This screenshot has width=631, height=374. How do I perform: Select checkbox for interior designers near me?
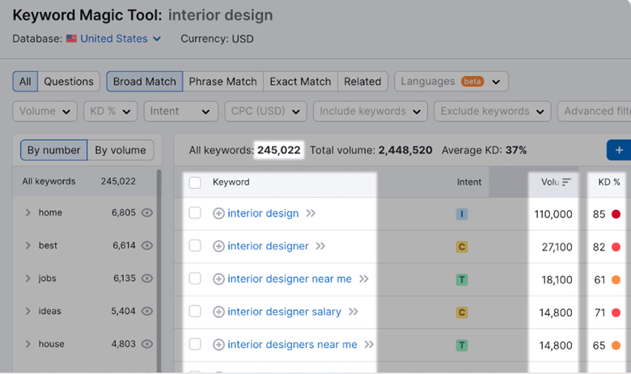coord(195,344)
